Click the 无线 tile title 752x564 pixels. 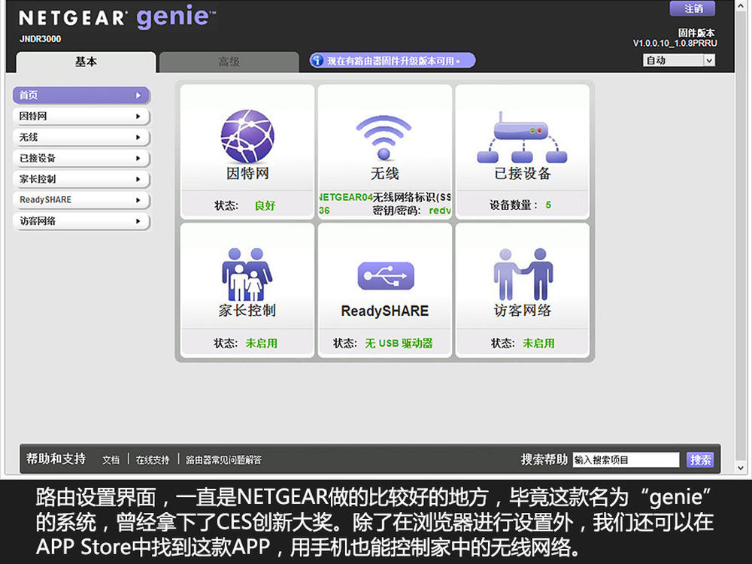point(384,173)
